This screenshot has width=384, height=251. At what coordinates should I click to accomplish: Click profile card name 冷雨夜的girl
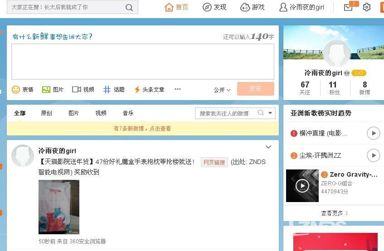(x=323, y=73)
